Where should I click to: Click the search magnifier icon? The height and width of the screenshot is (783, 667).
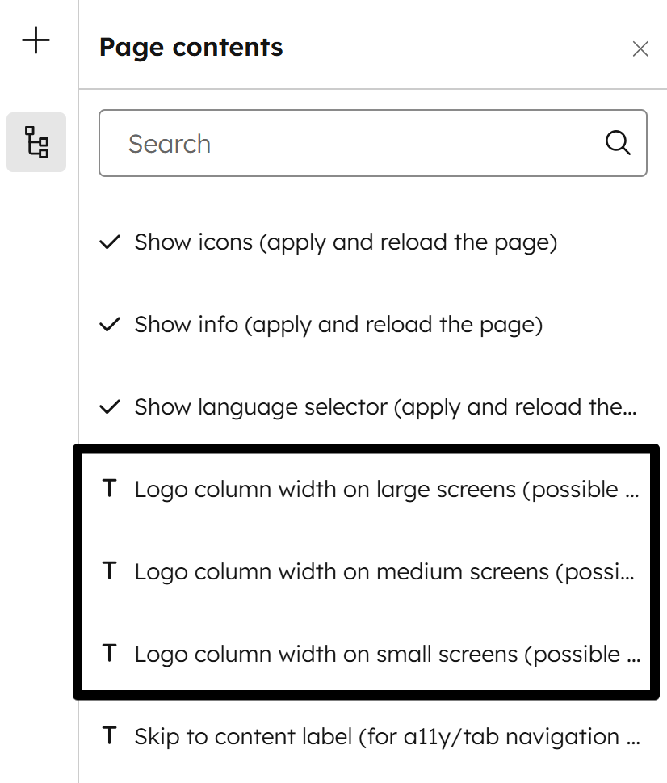coord(617,142)
